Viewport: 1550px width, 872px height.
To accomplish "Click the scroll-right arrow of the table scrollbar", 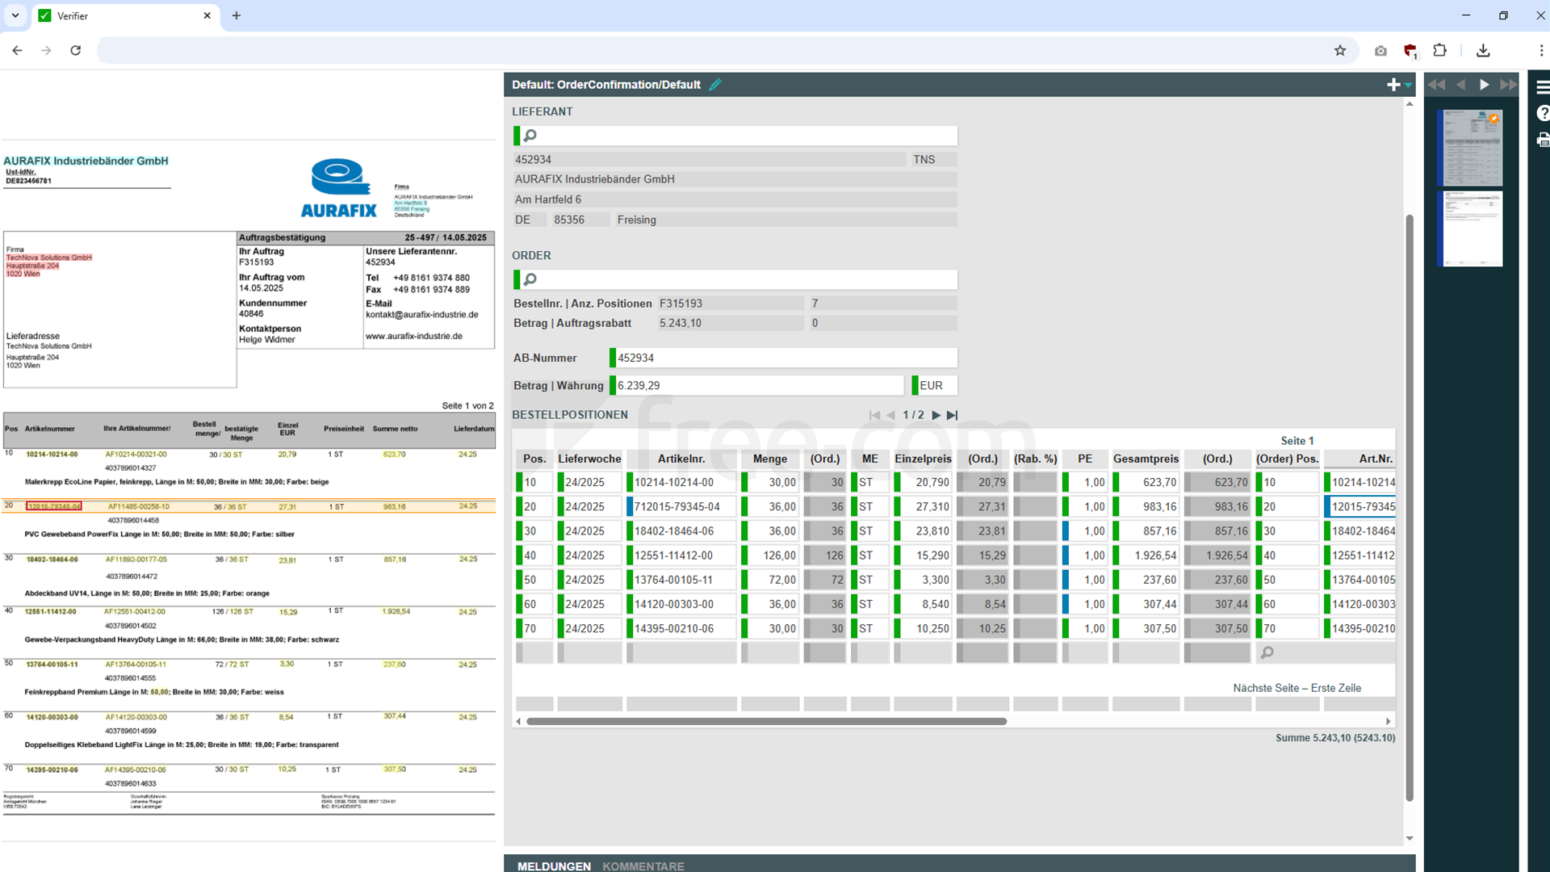I will click(1389, 721).
